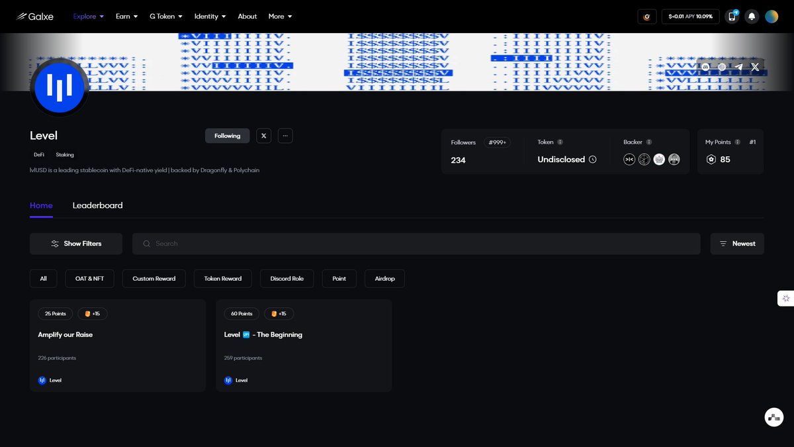The height and width of the screenshot is (447, 794).
Task: Filter by Custom Reward
Action: coord(154,279)
